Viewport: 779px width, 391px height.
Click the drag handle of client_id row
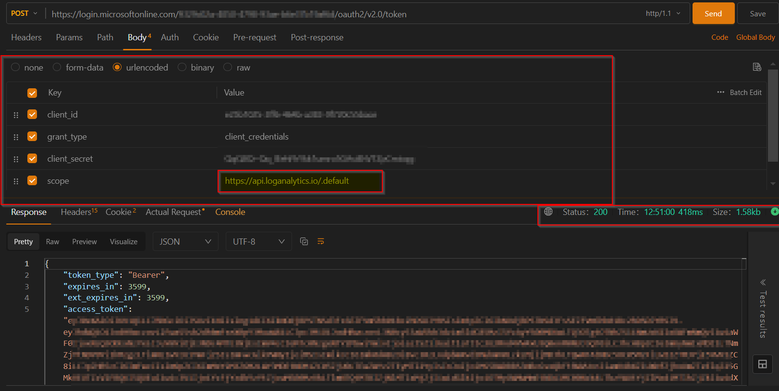[16, 115]
